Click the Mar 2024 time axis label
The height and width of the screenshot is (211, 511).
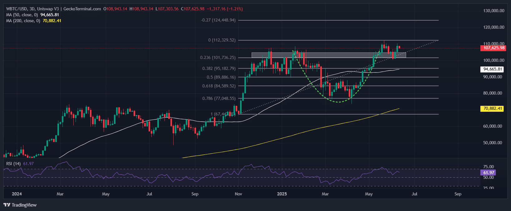tap(60, 194)
